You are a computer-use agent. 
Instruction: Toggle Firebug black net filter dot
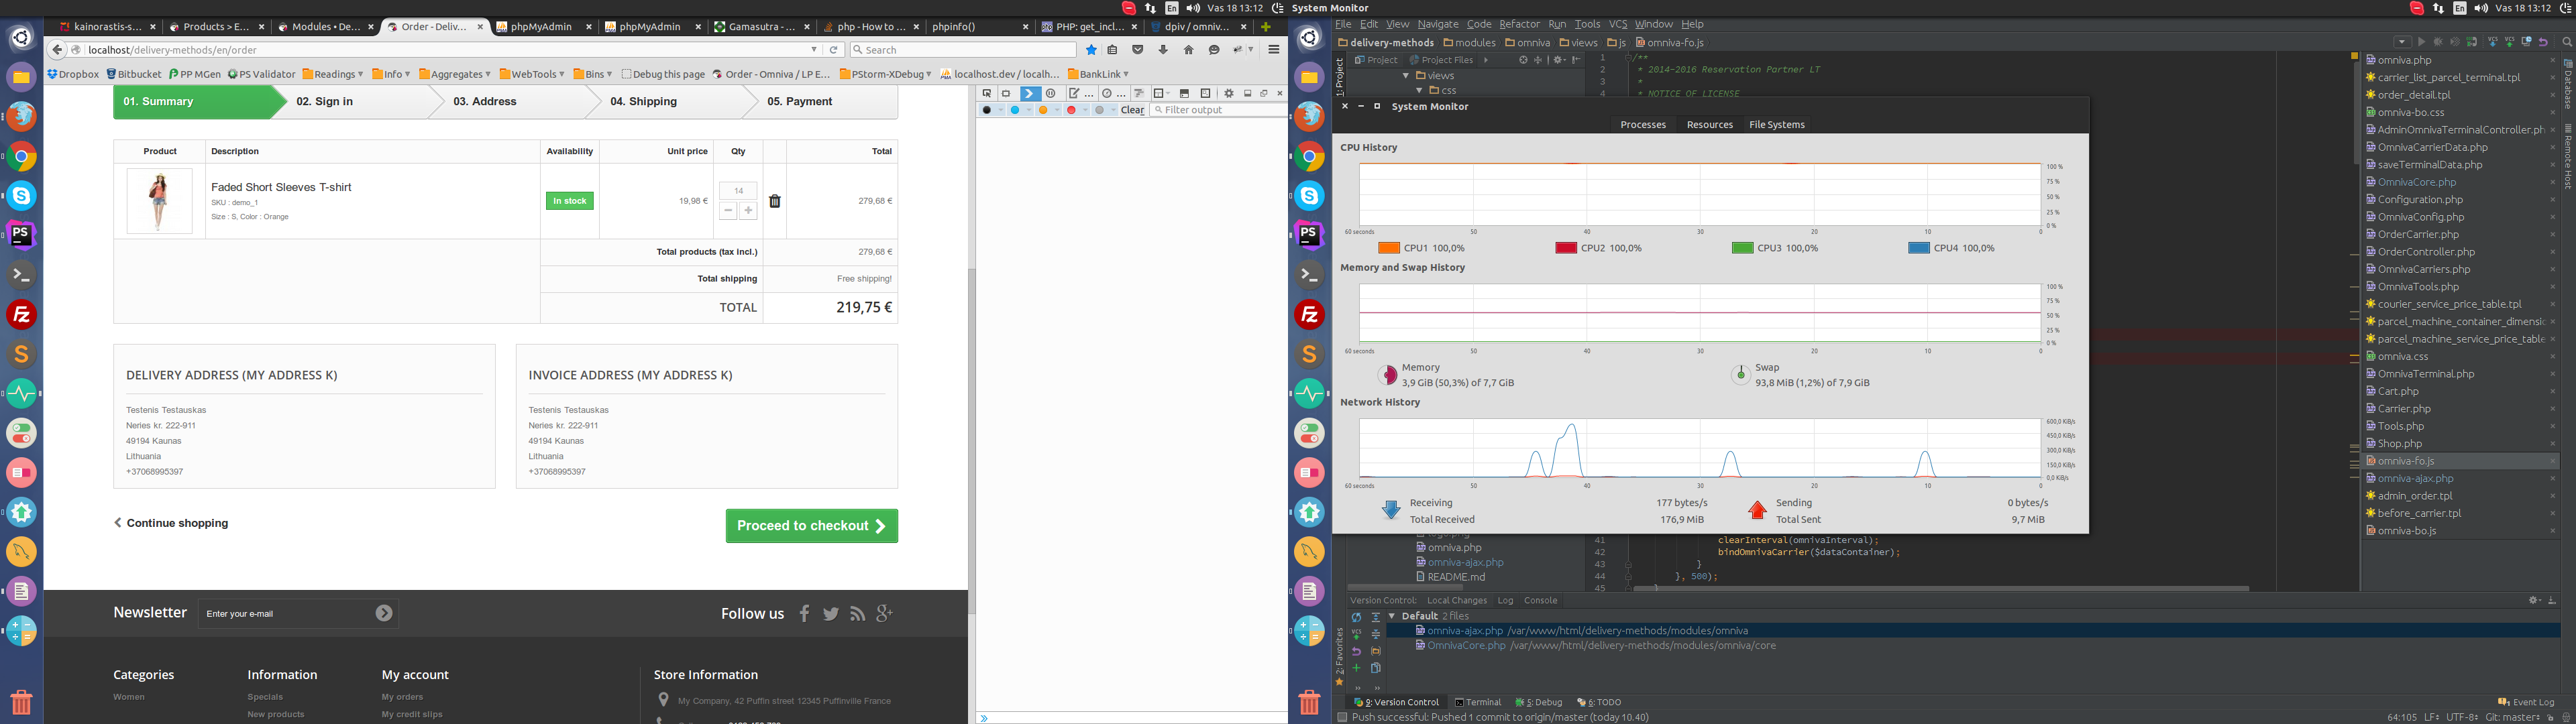pos(987,110)
